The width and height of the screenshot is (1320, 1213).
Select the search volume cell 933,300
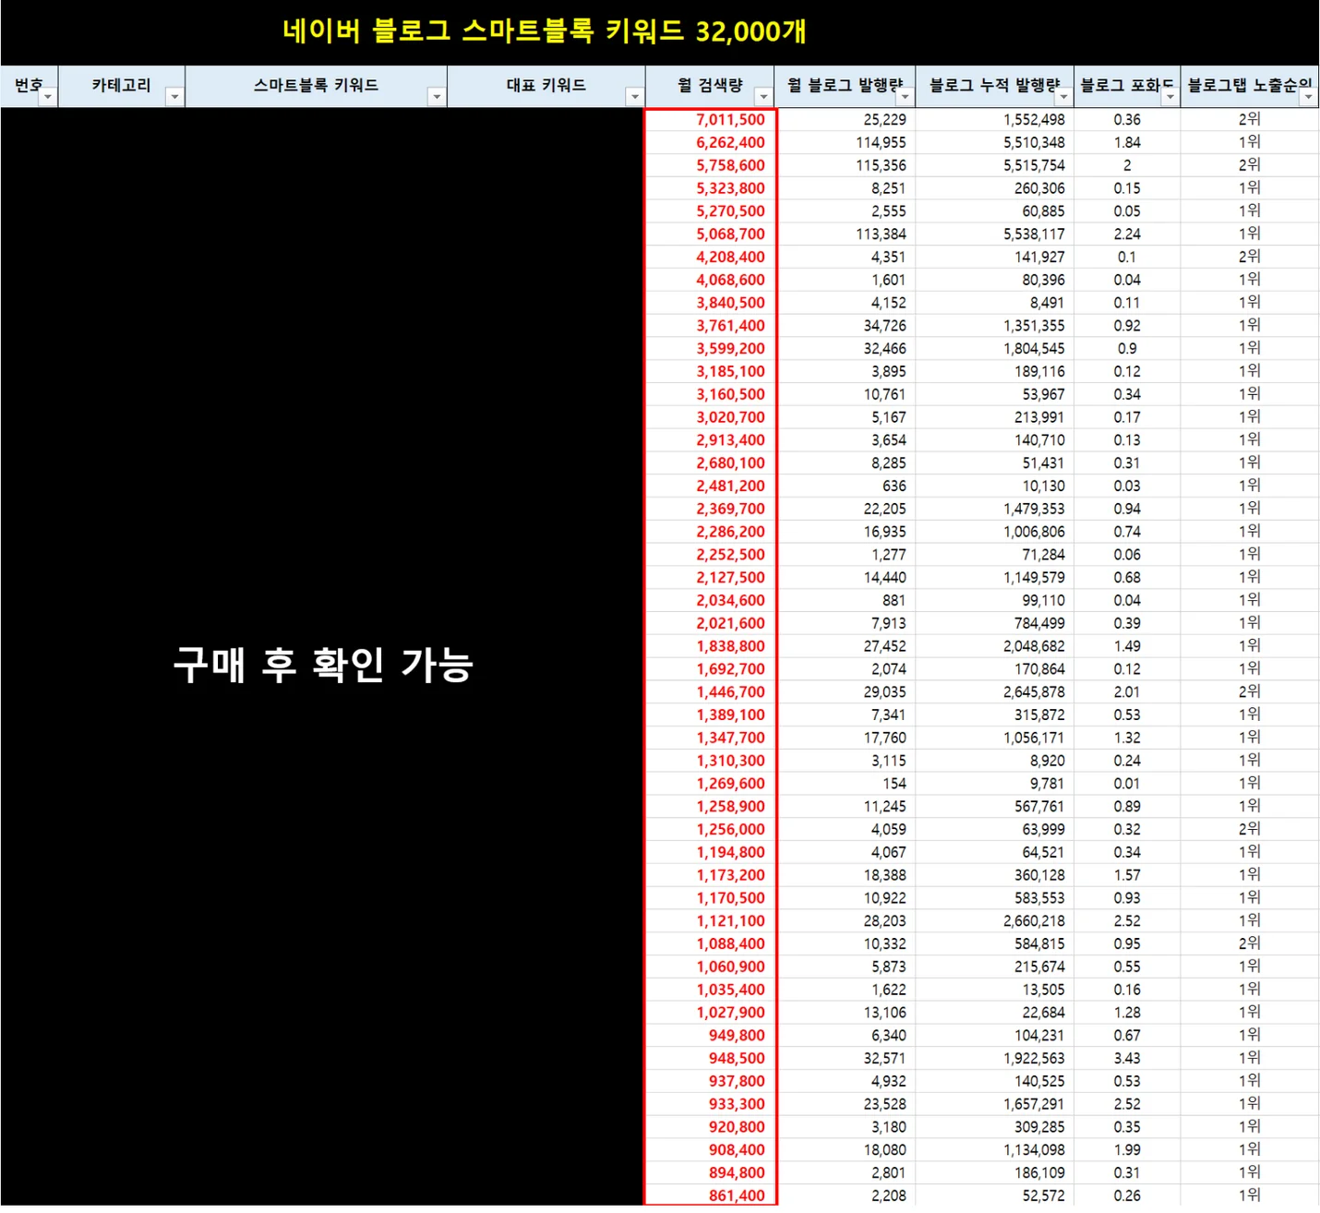click(710, 1104)
